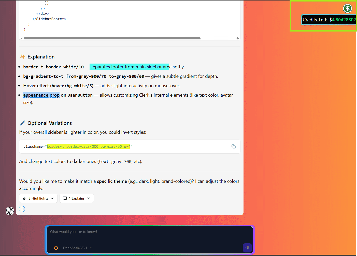Click the OpenAI logo avatar
The image size is (357, 256).
pyautogui.click(x=10, y=211)
